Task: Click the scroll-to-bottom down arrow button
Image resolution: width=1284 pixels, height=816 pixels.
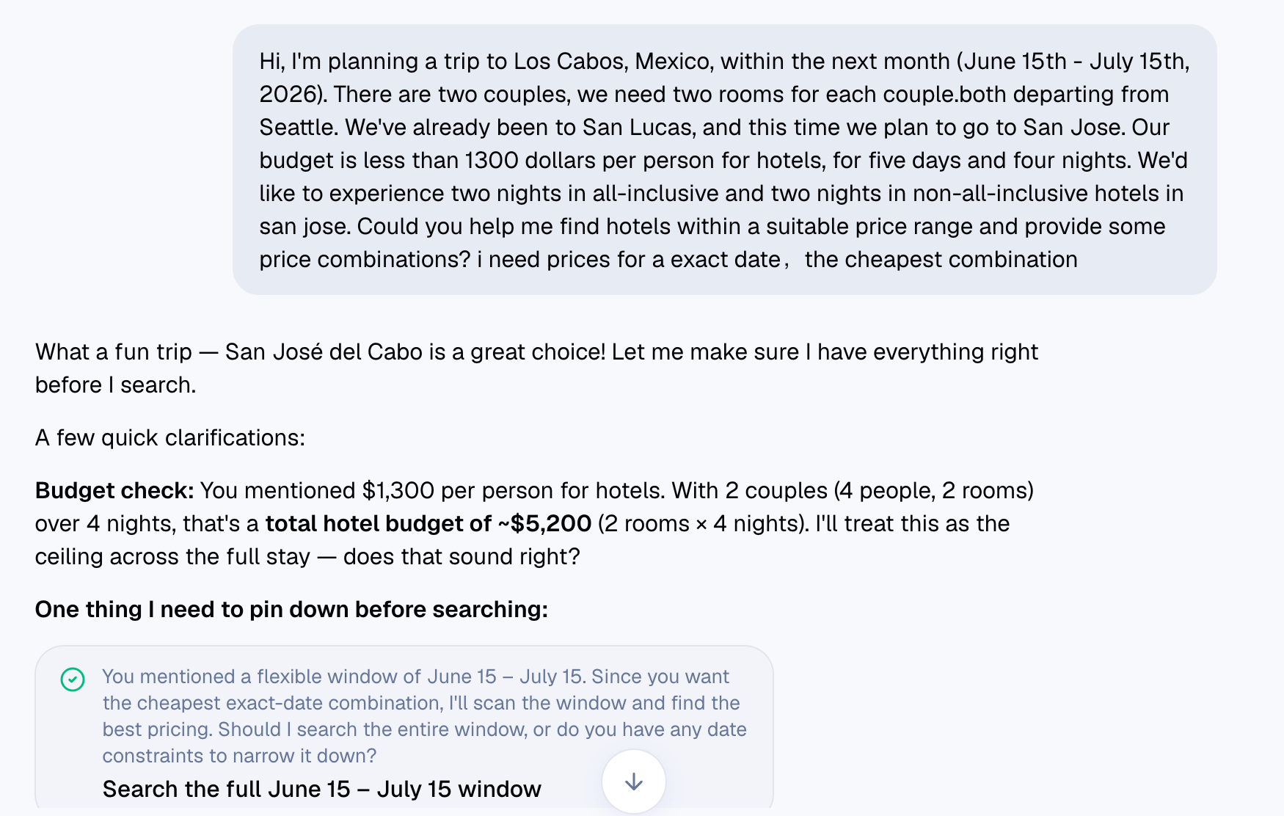Action: [634, 782]
